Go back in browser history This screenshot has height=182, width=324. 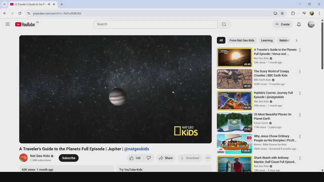pyautogui.click(x=5, y=13)
